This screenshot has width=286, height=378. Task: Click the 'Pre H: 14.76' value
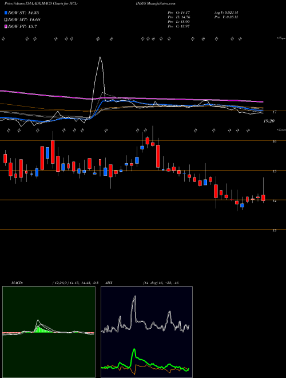pos(179,17)
